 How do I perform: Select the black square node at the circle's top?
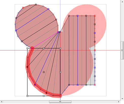click(x=36, y=5)
